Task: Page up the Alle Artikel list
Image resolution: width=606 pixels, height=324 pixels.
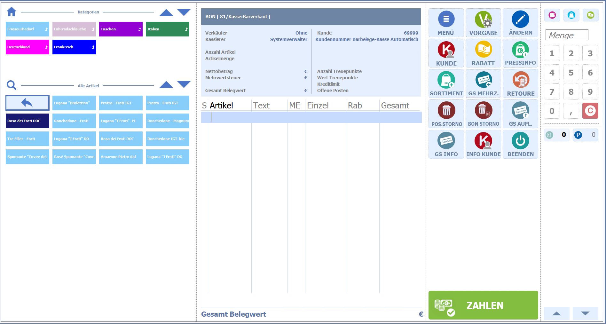Action: [x=166, y=85]
